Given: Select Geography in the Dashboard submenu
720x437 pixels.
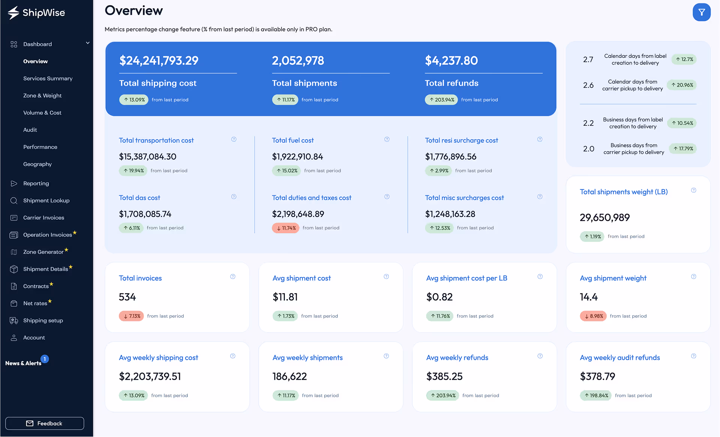Looking at the screenshot, I should pyautogui.click(x=37, y=164).
